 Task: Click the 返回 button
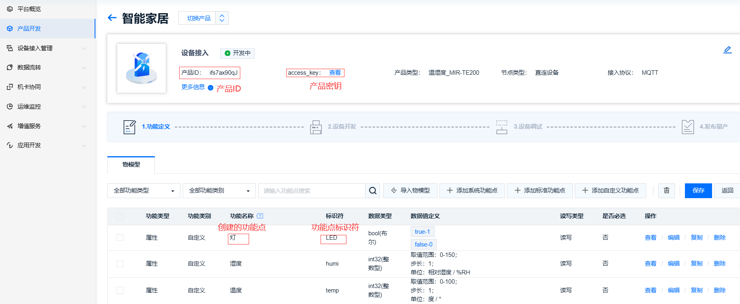click(727, 191)
